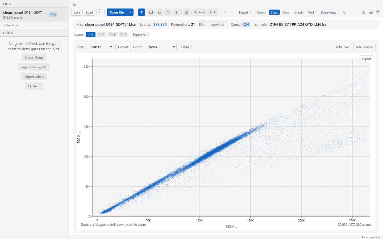Select the quadrant gate tool
Viewport: 383px width, 239px height.
pos(177,12)
